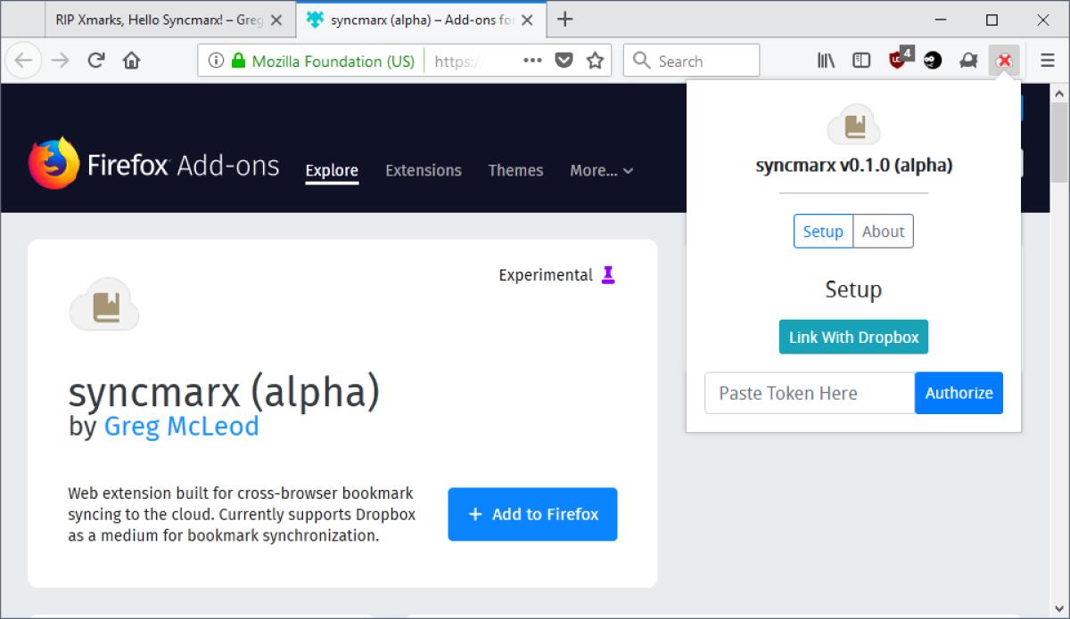1070x619 pixels.
Task: Open the uBlock Origin extension
Action: pos(898,61)
